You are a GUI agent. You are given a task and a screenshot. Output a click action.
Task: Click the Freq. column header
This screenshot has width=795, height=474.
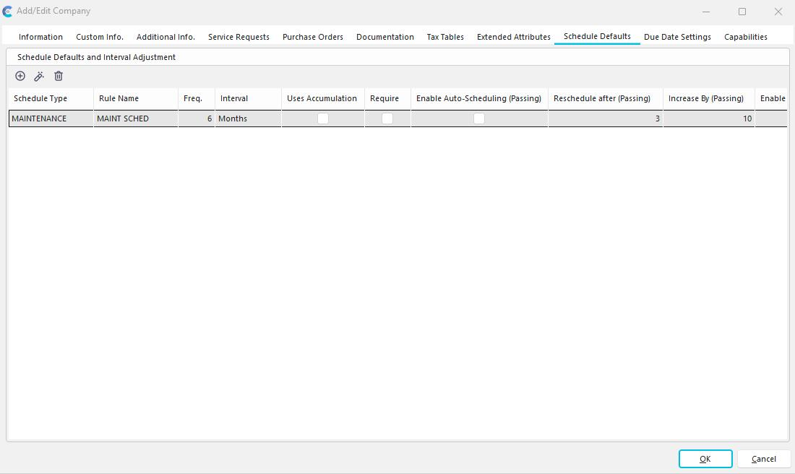click(x=196, y=98)
